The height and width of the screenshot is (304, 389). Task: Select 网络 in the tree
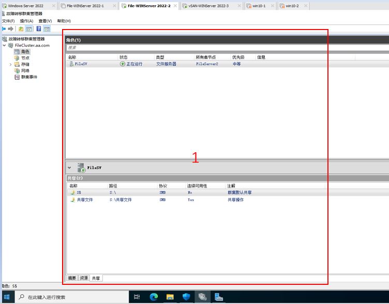click(x=25, y=70)
